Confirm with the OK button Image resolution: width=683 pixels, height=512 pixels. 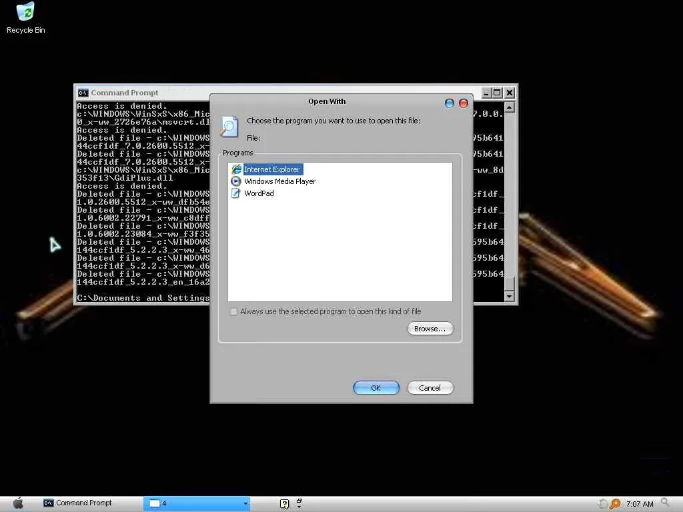point(376,387)
